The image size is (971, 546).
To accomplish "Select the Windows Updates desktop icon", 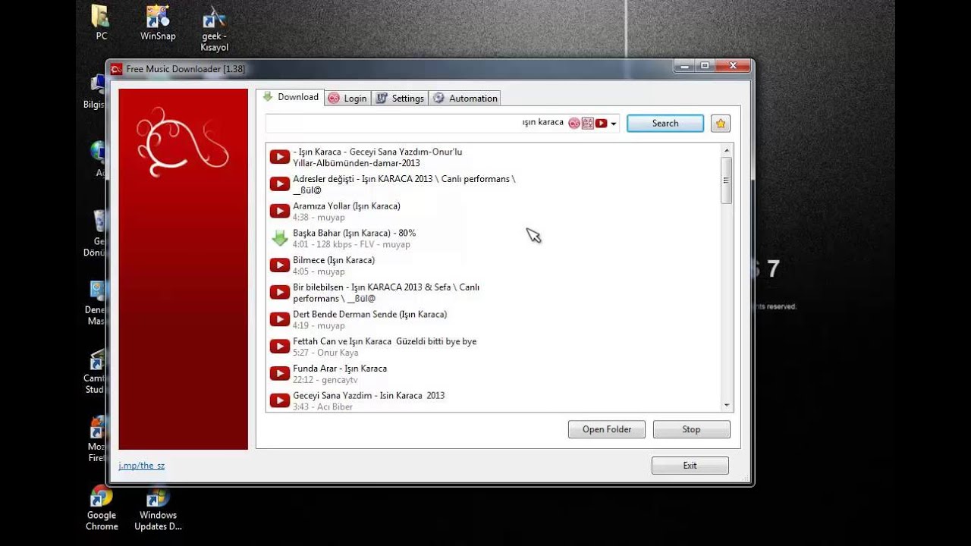I will (158, 507).
